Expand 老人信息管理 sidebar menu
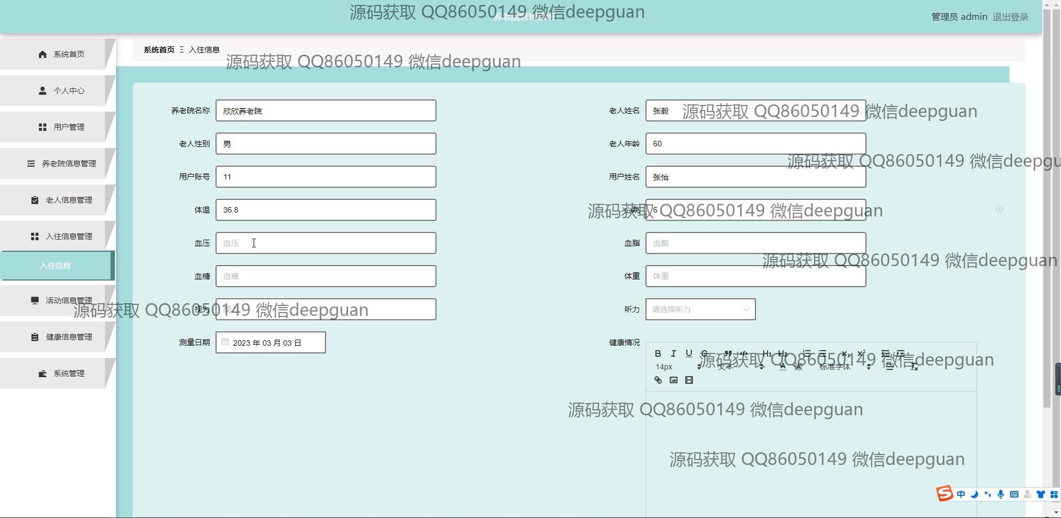The height and width of the screenshot is (518, 1061). [57, 200]
